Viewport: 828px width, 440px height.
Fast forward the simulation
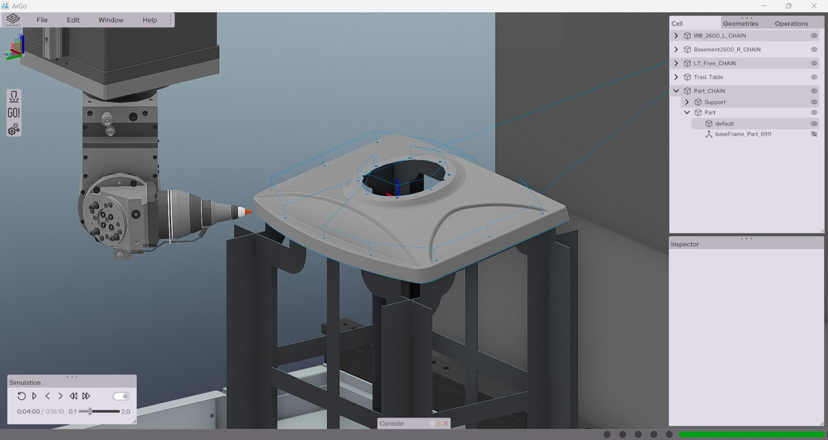click(86, 396)
